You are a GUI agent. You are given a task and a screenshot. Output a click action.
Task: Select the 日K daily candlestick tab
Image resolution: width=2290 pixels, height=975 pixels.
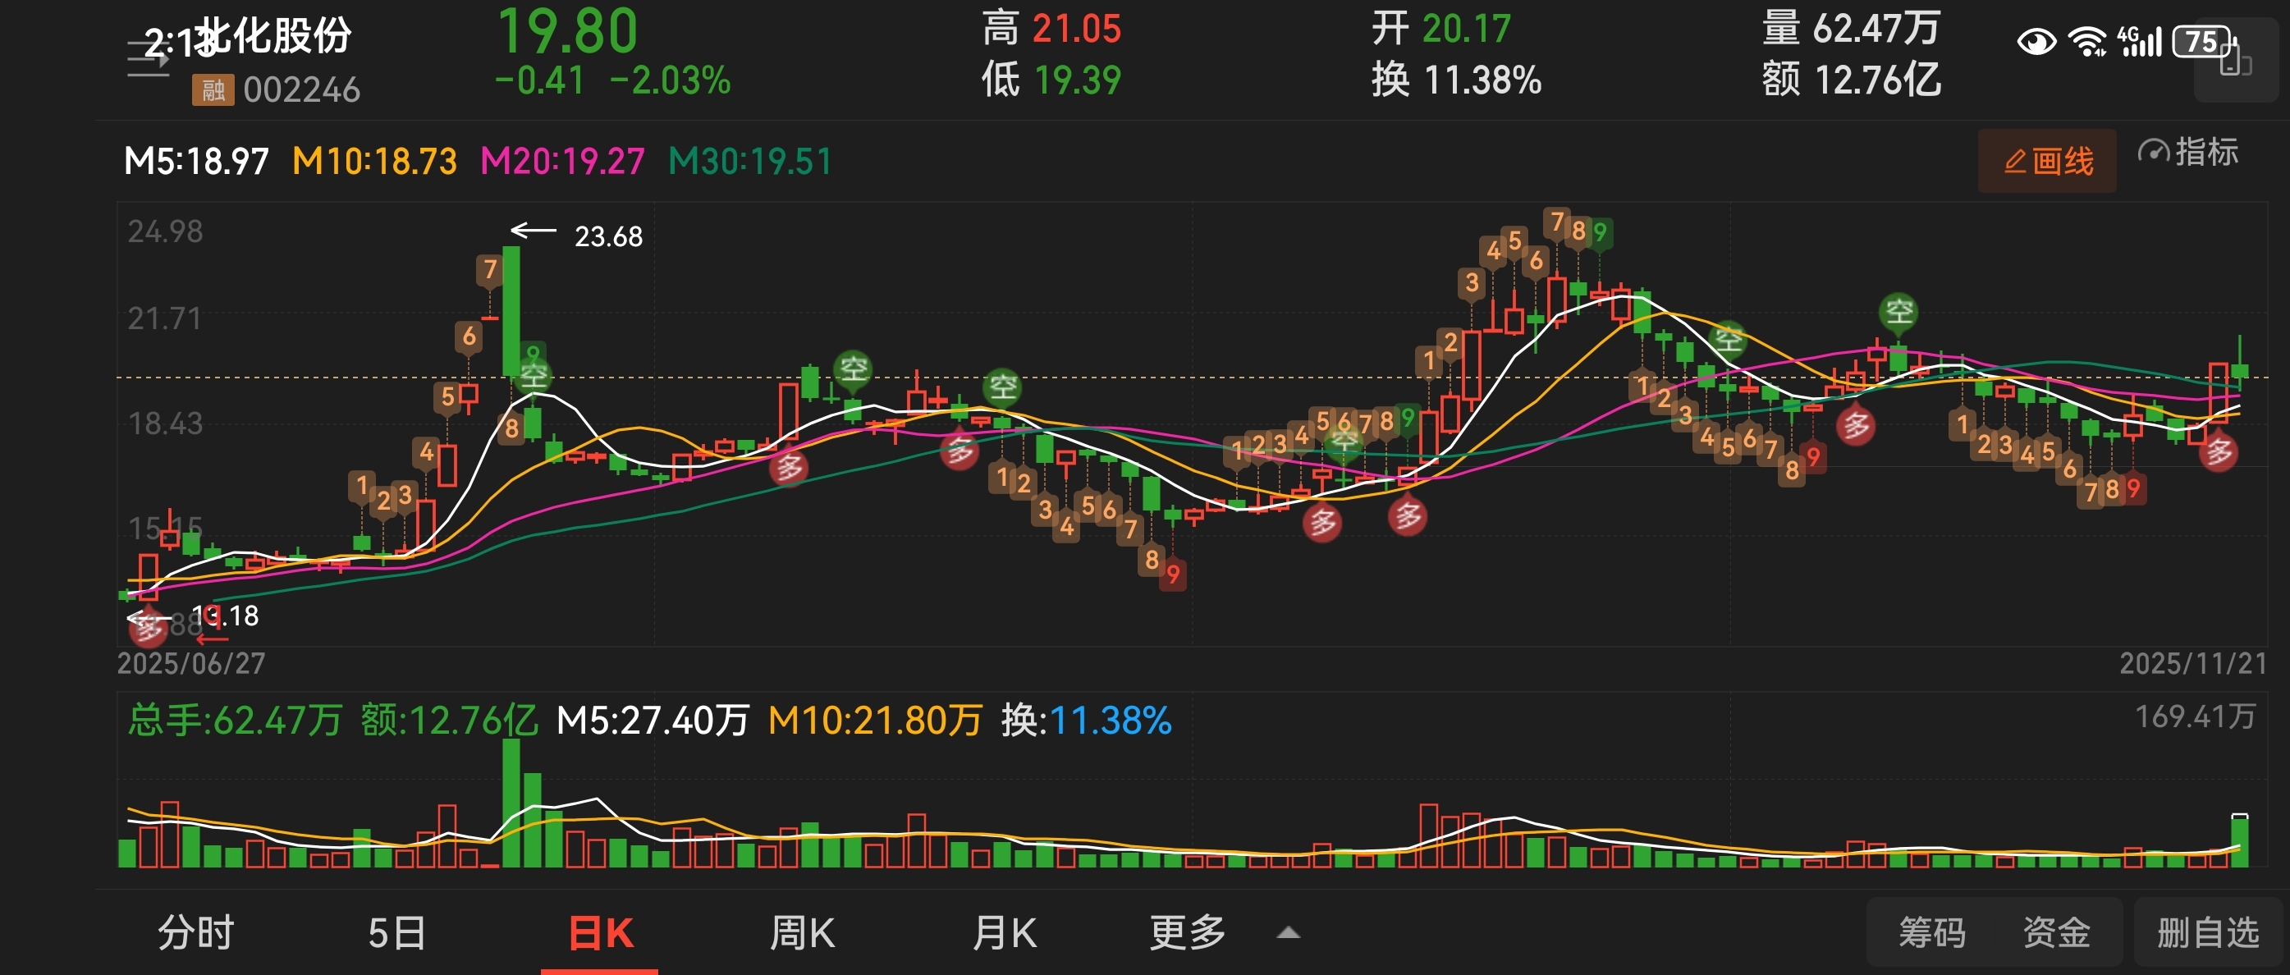600,933
